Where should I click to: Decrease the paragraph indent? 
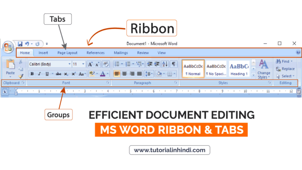pyautogui.click(x=150, y=64)
